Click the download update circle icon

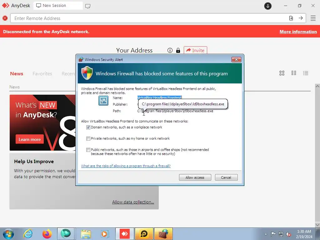pos(268,6)
